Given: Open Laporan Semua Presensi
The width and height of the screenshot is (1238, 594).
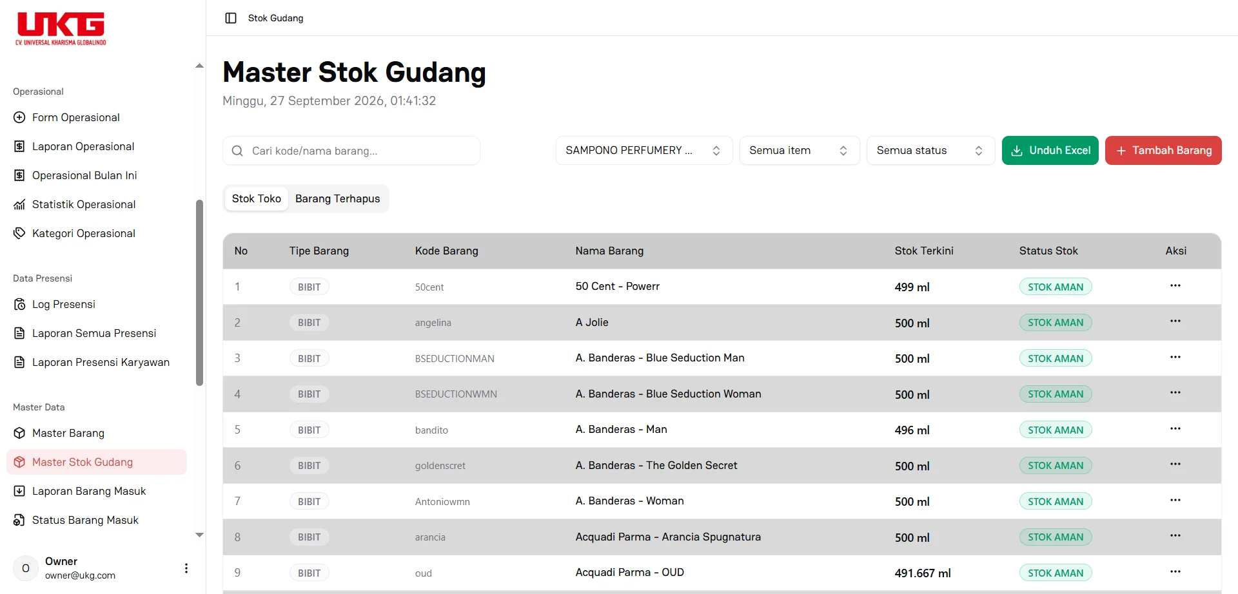Looking at the screenshot, I should click(x=97, y=333).
